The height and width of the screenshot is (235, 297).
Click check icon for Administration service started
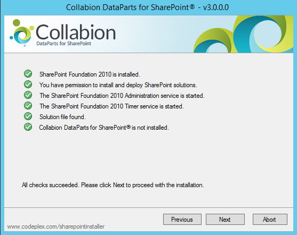pos(28,95)
